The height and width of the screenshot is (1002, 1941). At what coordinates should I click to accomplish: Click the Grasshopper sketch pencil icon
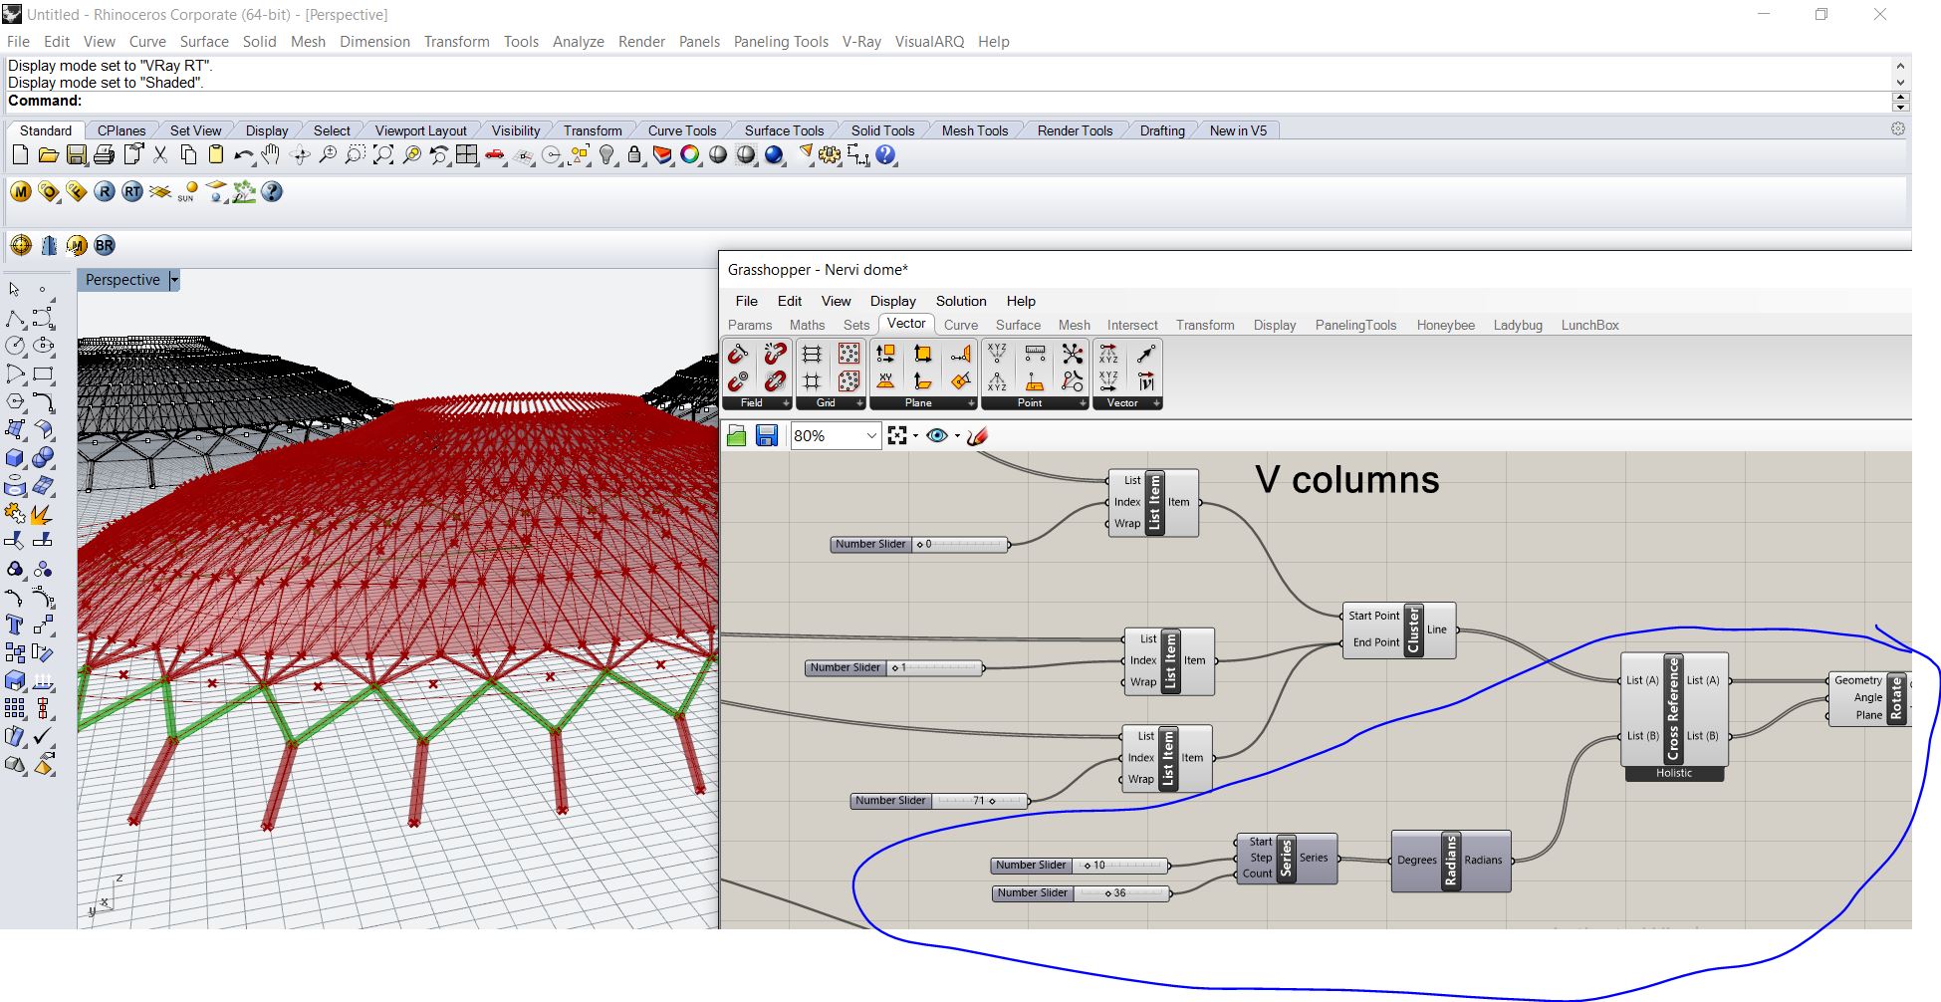pyautogui.click(x=977, y=435)
